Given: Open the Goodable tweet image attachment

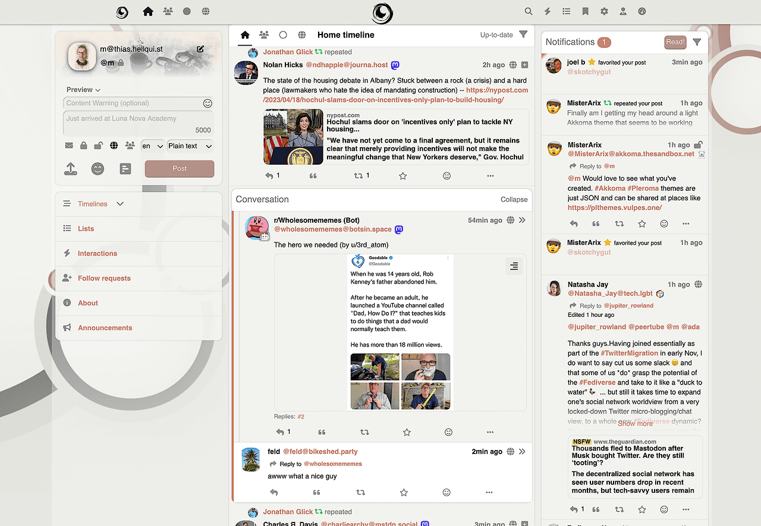Looking at the screenshot, I should tap(400, 332).
